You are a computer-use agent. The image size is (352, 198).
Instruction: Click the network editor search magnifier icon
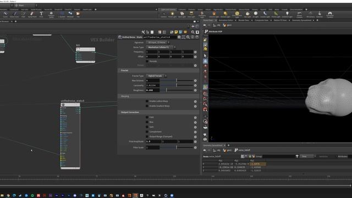click(x=193, y=32)
